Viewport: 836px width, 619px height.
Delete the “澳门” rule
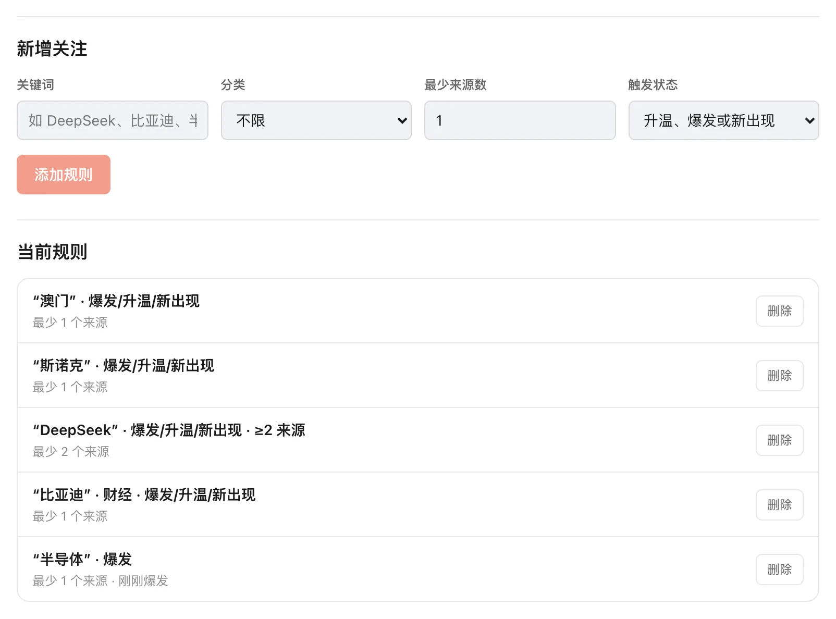coord(780,311)
